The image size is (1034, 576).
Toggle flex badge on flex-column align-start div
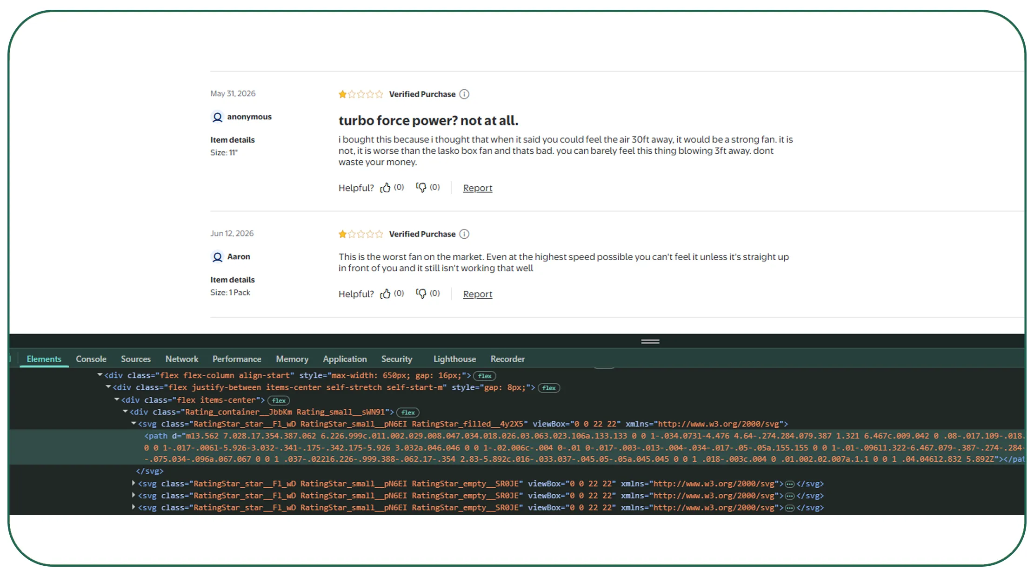[485, 376]
